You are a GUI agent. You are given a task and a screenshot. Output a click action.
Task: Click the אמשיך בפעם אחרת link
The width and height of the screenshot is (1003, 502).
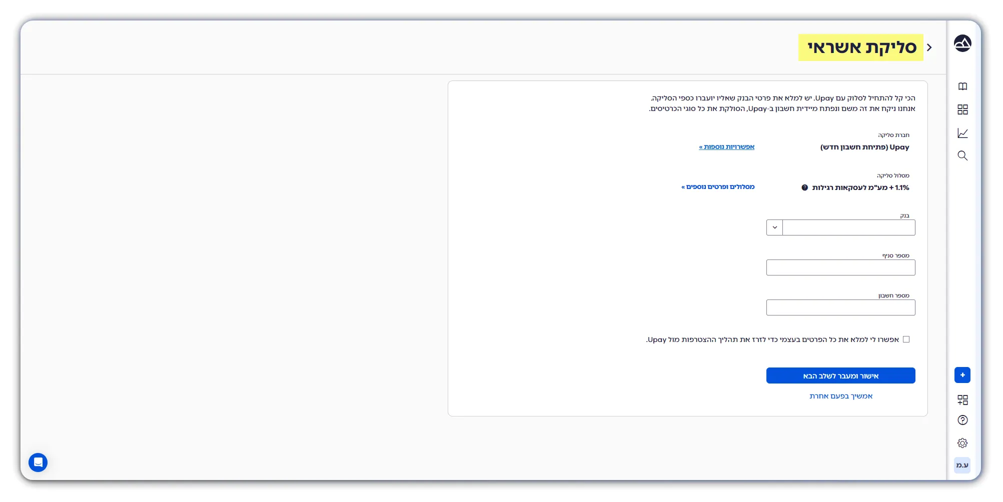point(840,396)
